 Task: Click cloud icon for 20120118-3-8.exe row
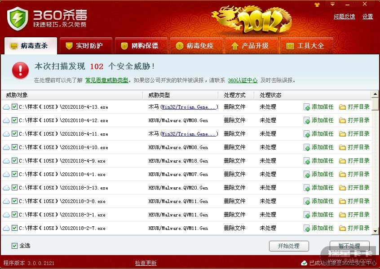pyautogui.click(x=6, y=201)
